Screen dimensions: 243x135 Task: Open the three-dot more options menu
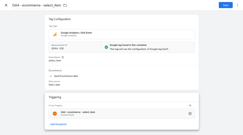pyautogui.click(x=237, y=5)
